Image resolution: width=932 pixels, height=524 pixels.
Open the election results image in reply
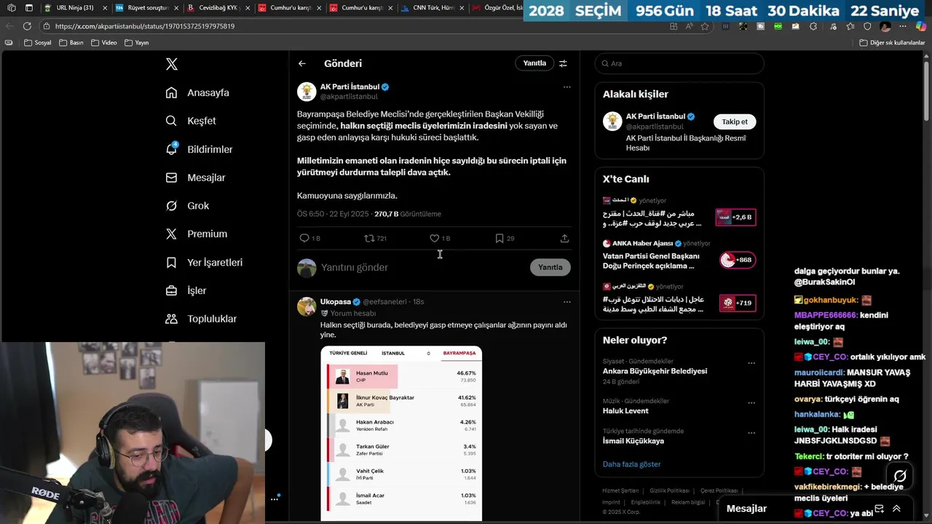(x=401, y=434)
